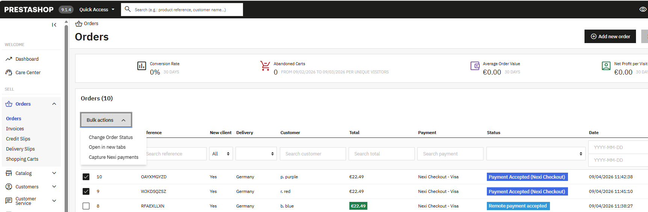Click the Care Center headset icon
Image resolution: width=648 pixels, height=212 pixels.
point(9,72)
